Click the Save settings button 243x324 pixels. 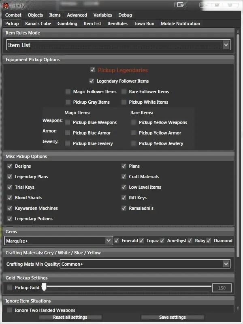173,317
